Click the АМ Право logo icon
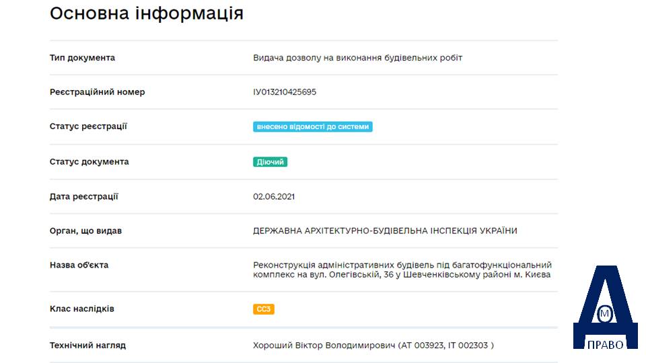Viewport: 646px width, 363px height. pyautogui.click(x=605, y=307)
